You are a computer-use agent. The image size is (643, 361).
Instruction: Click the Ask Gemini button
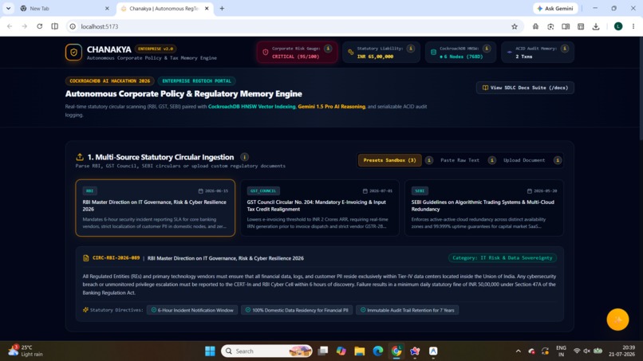click(x=556, y=8)
